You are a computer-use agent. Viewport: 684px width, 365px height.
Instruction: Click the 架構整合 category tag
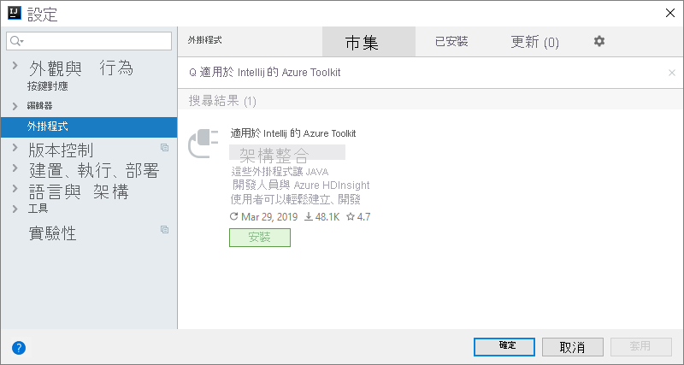click(x=287, y=153)
